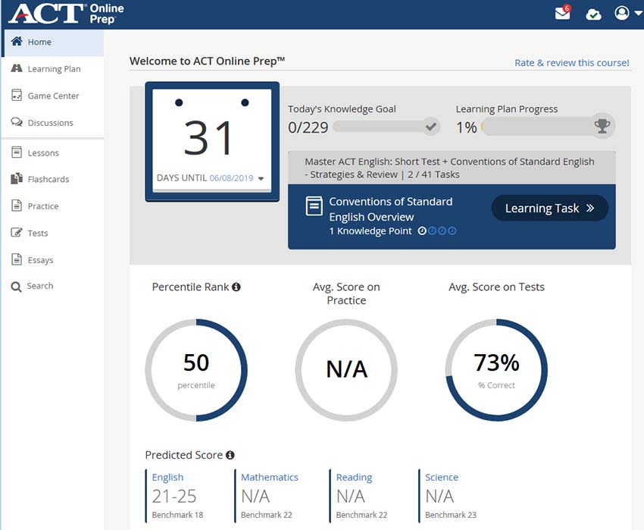Expand the days-until test date dropdown
Screen dimensions: 644x530
261,179
